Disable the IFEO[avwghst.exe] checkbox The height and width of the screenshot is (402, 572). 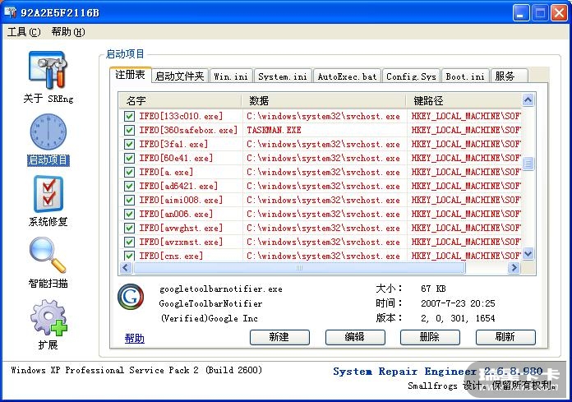pyautogui.click(x=129, y=228)
